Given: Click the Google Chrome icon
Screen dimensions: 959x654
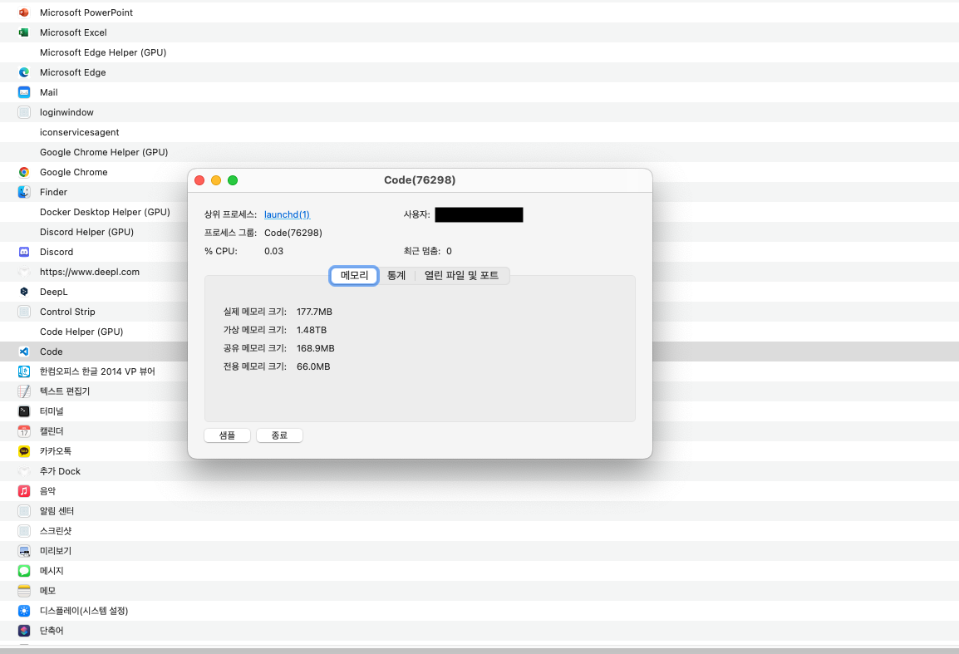Looking at the screenshot, I should click(24, 172).
